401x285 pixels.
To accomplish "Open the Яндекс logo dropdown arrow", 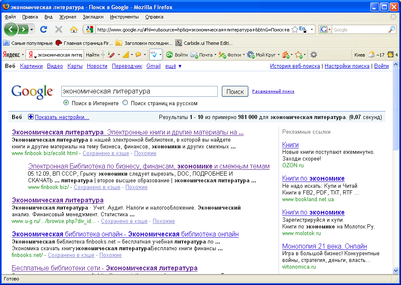I will [23, 55].
